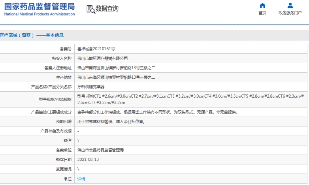Image resolution: width=309 pixels, height=185 pixels.
Task: Click the 产品描述/主要组成成分 label
Action: pos(51,112)
